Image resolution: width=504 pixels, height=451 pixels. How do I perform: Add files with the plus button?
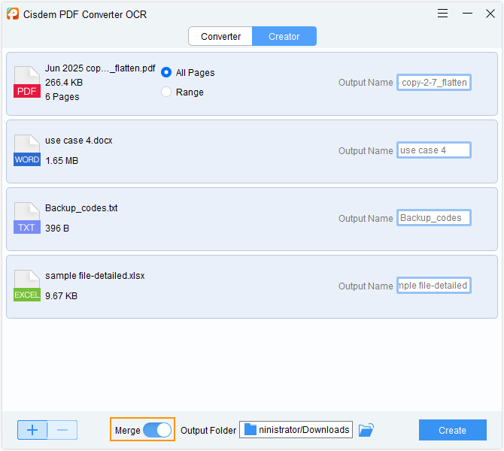click(32, 430)
